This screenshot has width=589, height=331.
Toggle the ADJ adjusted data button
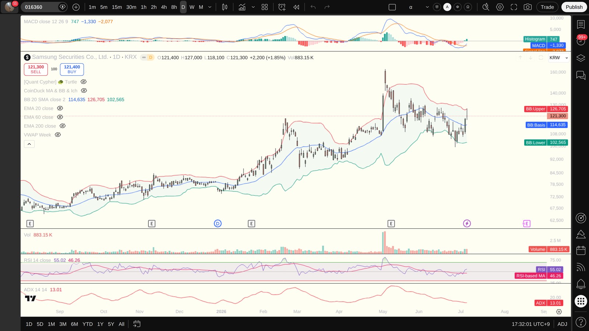[x=562, y=324]
